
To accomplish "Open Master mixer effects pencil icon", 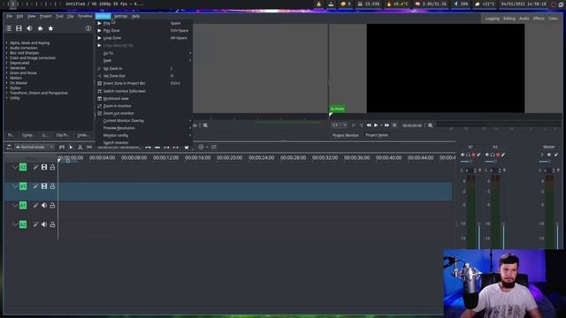I will click(x=556, y=155).
